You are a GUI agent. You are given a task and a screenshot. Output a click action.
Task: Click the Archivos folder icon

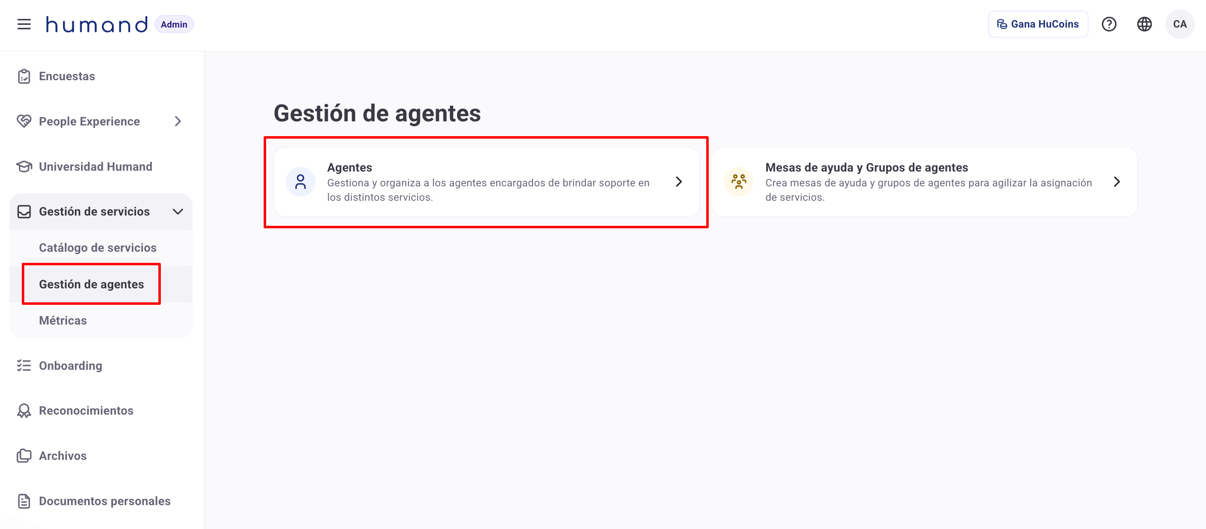click(x=24, y=455)
